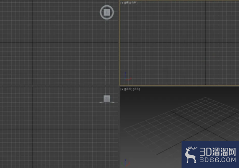Open the 真实 shading label in the perspective viewport
The height and width of the screenshot is (168, 239).
pyautogui.click(x=136, y=89)
